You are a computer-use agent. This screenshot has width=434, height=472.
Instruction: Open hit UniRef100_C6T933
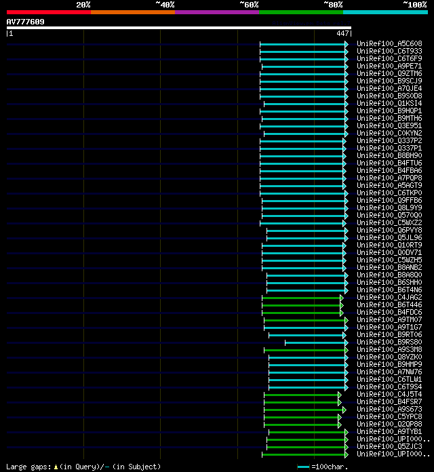tap(389, 51)
